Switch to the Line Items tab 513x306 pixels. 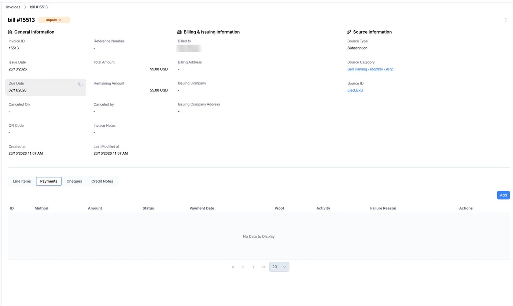22,181
